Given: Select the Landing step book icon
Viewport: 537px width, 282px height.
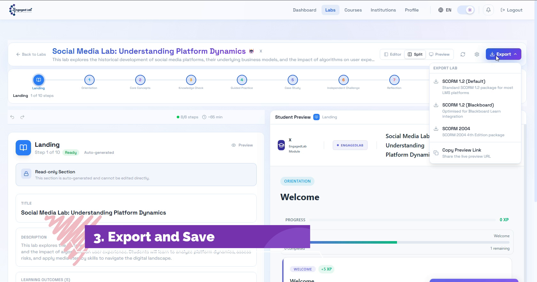Looking at the screenshot, I should [x=38, y=80].
